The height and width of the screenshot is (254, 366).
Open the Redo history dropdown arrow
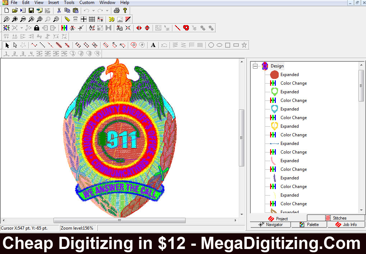pyautogui.click(x=107, y=10)
